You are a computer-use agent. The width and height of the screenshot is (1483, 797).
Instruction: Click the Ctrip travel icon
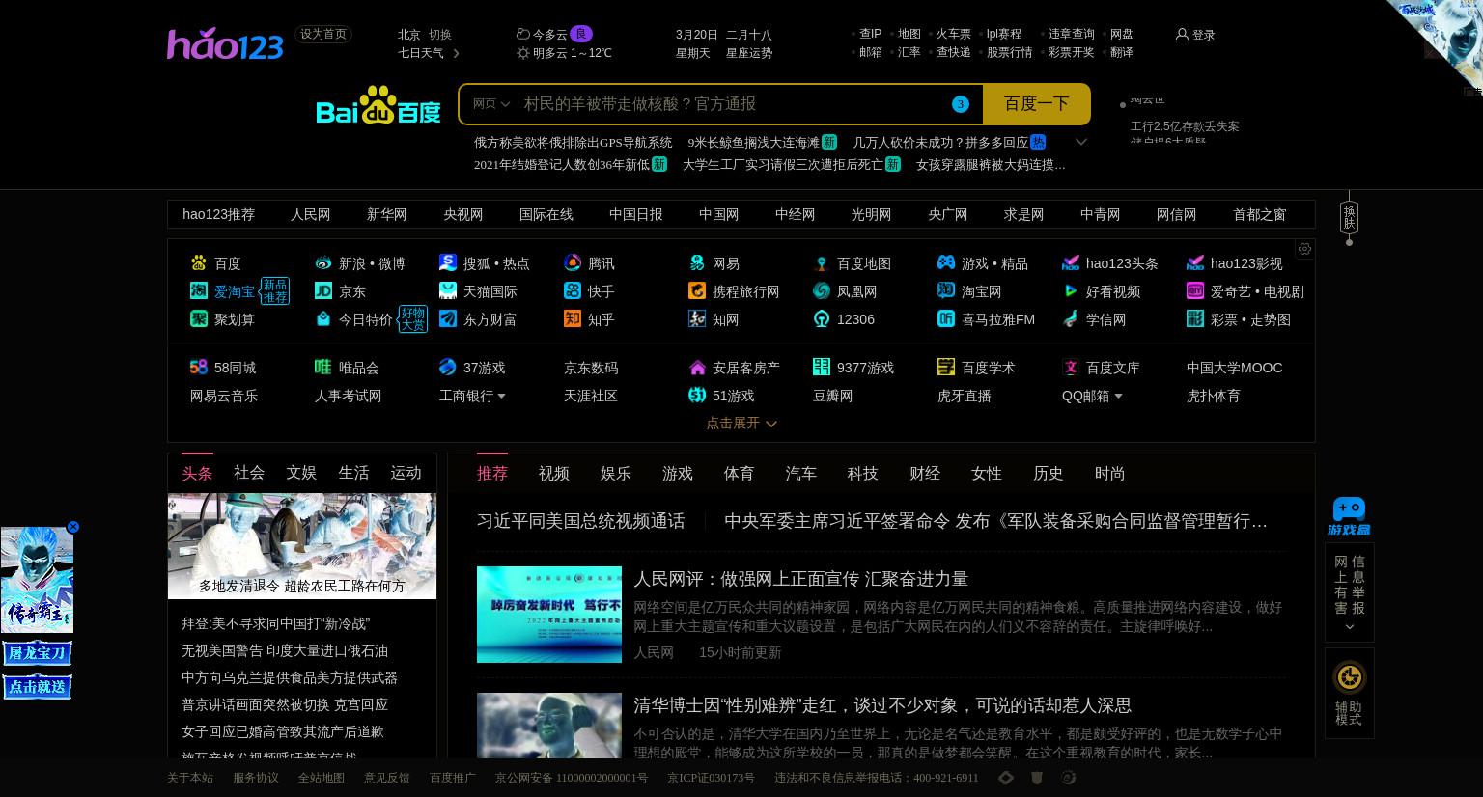pyautogui.click(x=697, y=290)
